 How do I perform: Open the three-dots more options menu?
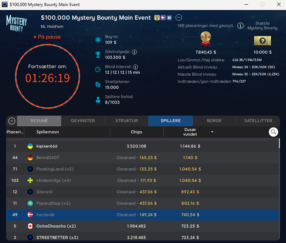click(x=179, y=17)
